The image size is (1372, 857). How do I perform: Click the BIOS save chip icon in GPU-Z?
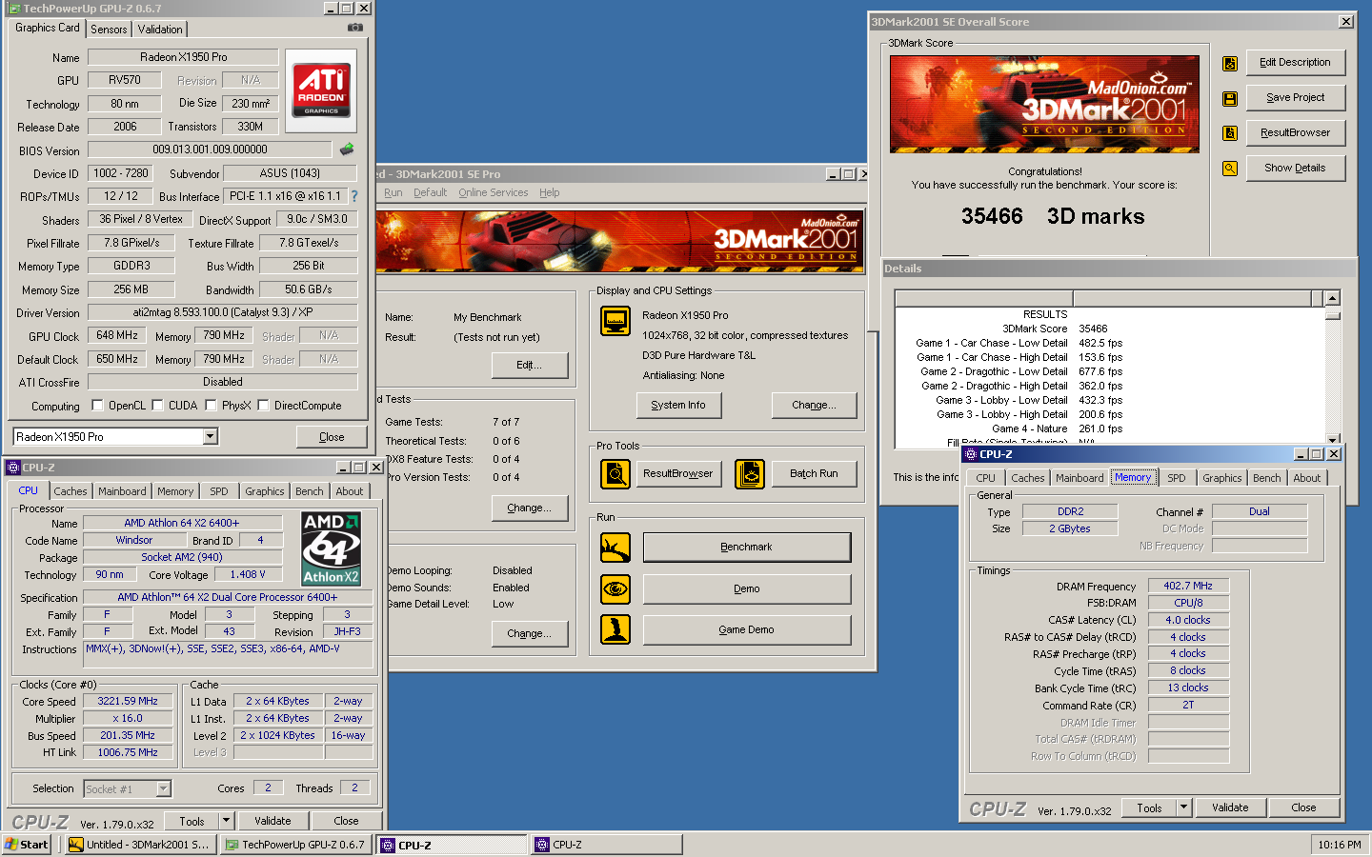(347, 149)
